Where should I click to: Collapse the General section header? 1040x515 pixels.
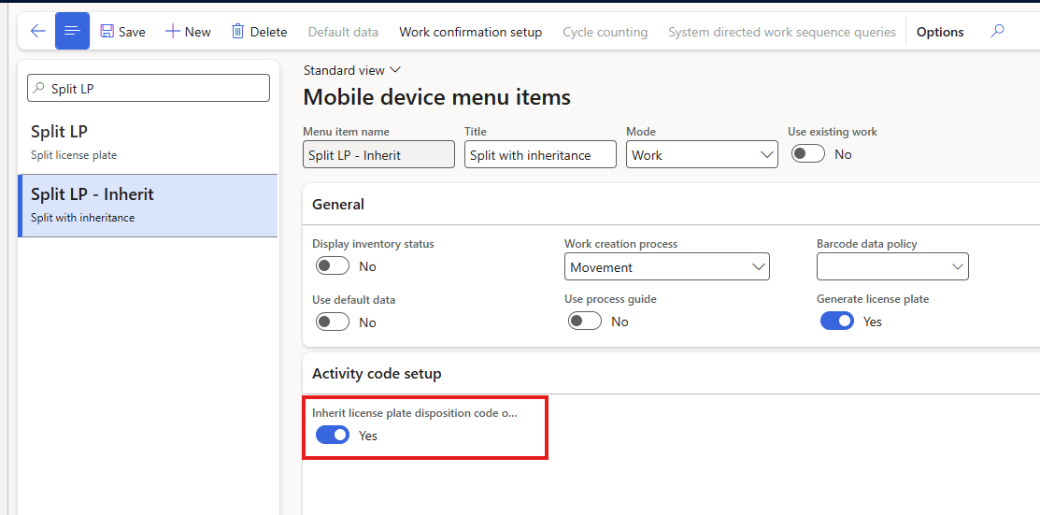point(338,204)
